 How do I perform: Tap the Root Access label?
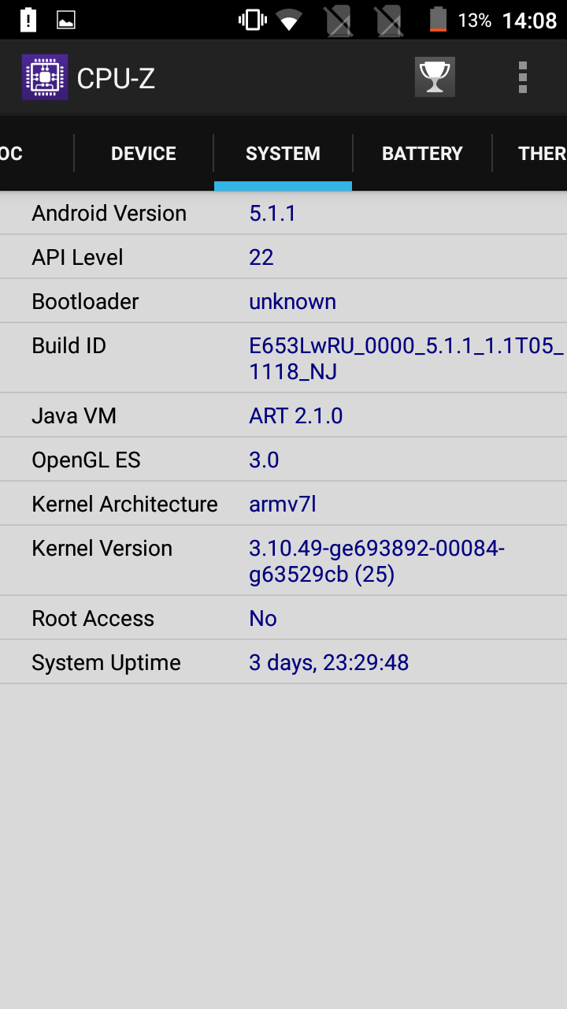(93, 618)
